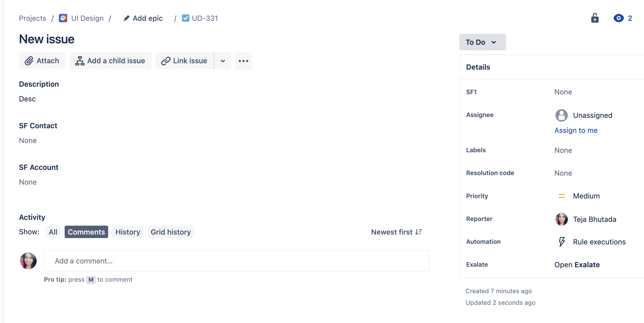This screenshot has height=323, width=644.
Task: Expand the Newest first sort order
Action: (397, 232)
